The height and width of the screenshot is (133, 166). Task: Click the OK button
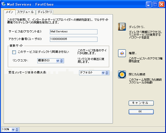141,112
